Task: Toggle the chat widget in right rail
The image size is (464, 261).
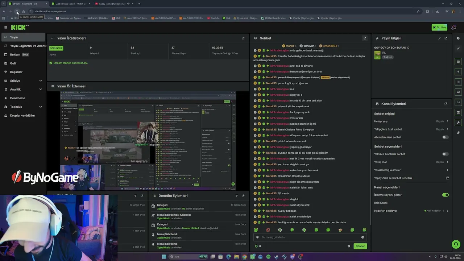Action: [x=458, y=92]
